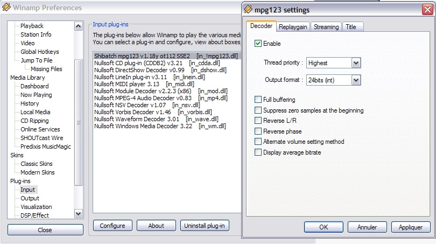Viewport: 436px width, 244px height.
Task: Close the mpg123 settings dialog with the red X
Action: click(x=427, y=10)
